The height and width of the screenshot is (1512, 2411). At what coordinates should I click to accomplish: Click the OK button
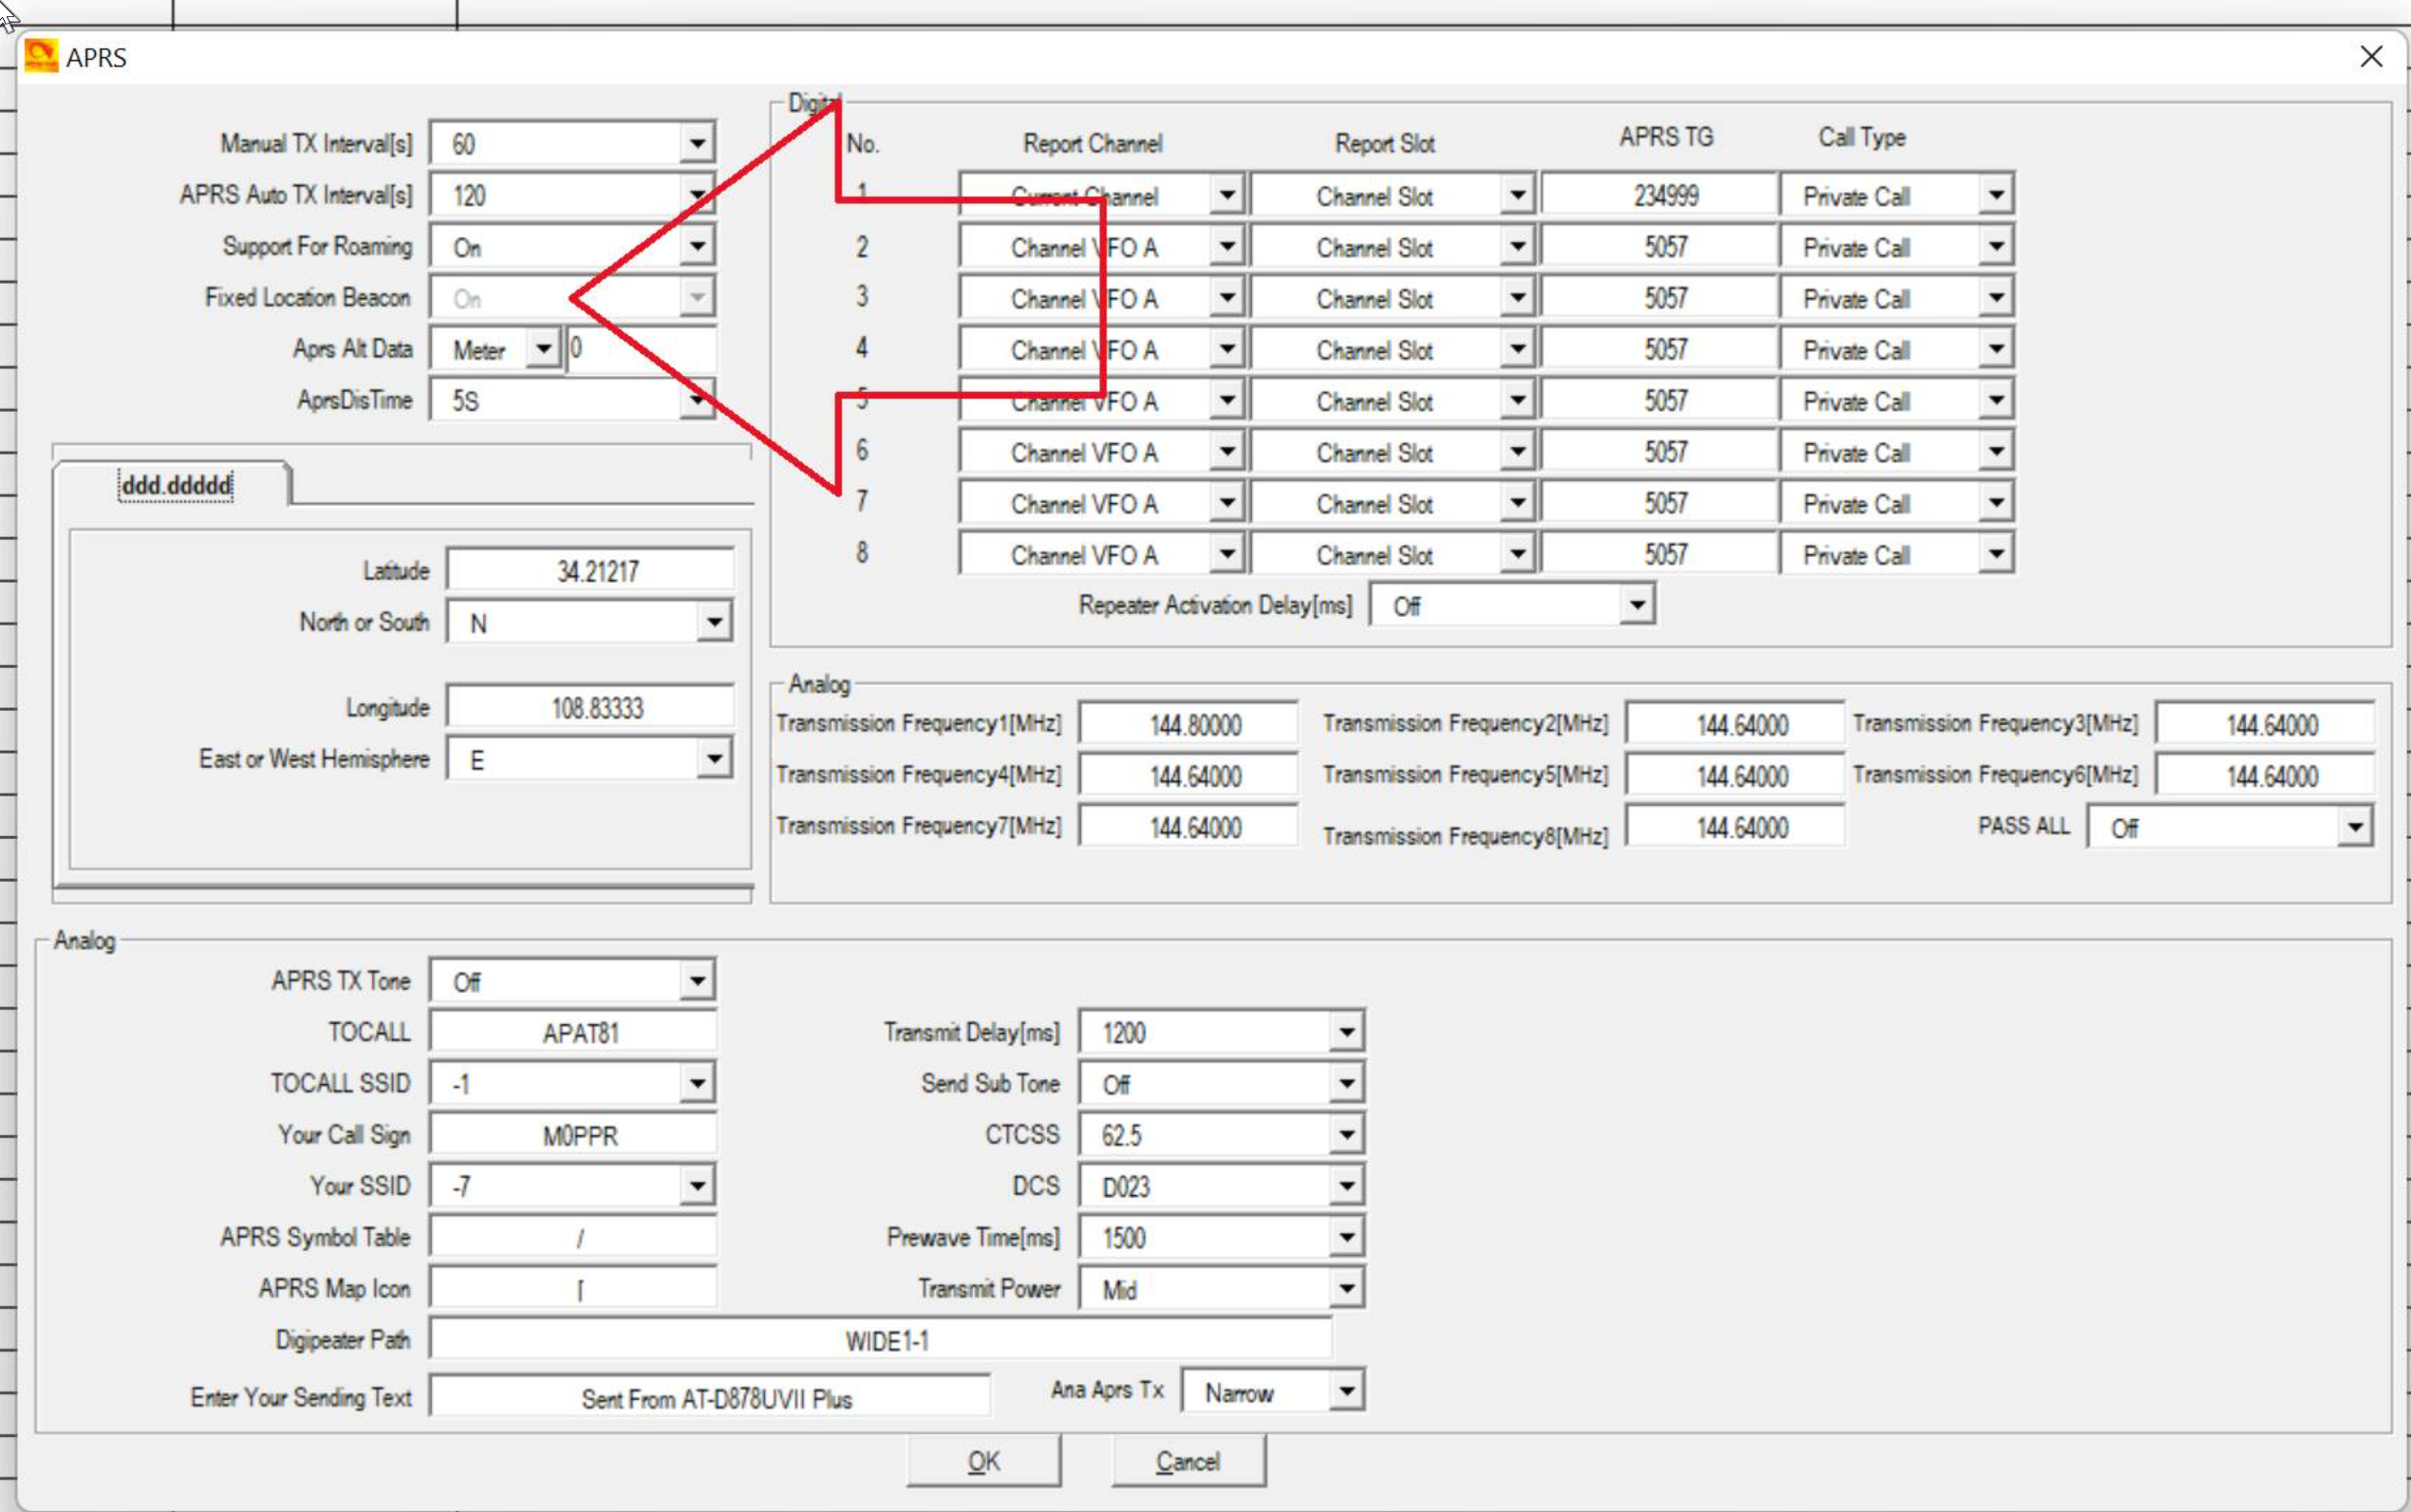click(x=984, y=1461)
